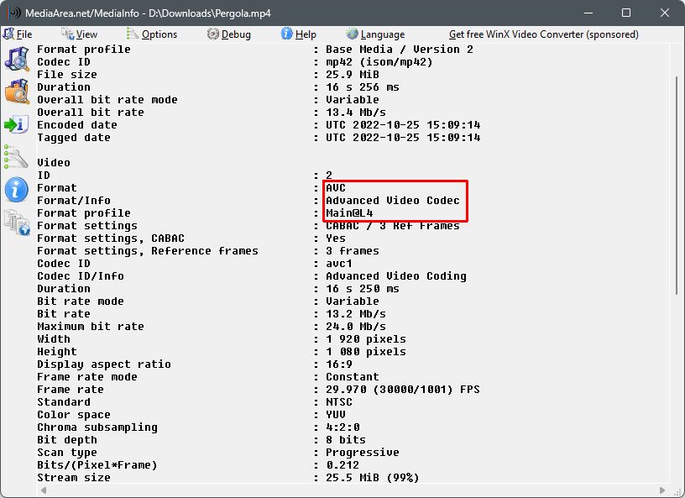685x498 pixels.
Task: Click the Language globe icon
Action: [352, 34]
